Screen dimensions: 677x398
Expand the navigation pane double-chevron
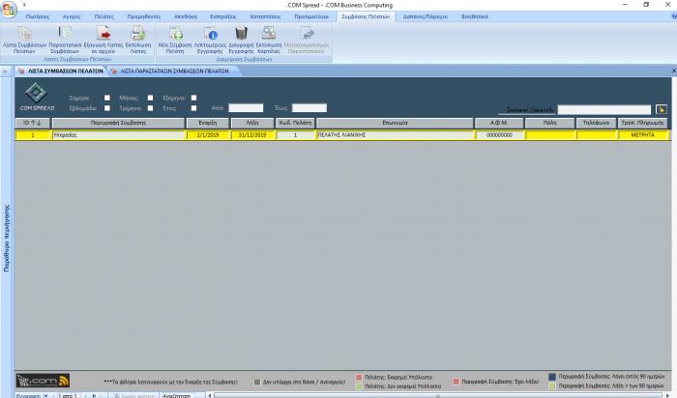pyautogui.click(x=5, y=71)
